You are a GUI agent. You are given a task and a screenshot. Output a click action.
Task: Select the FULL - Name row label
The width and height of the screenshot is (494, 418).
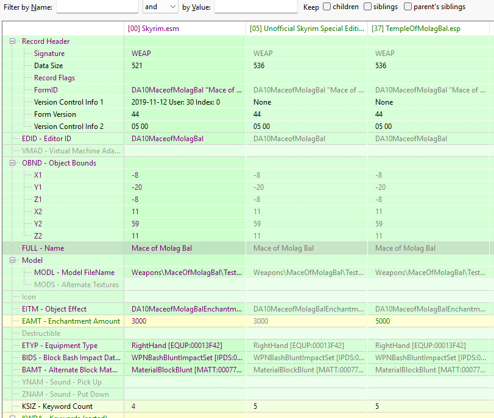click(43, 248)
